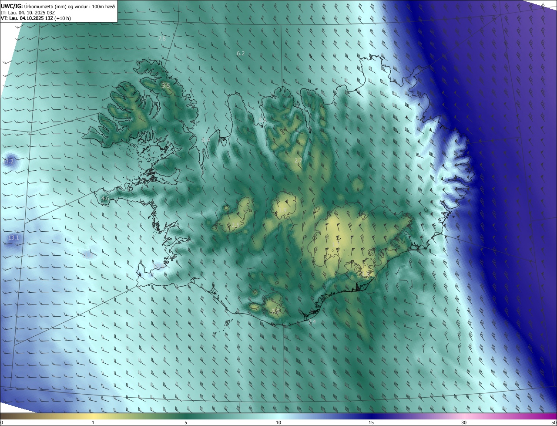Click the color scale tick label 50
This screenshot has height=426, width=557.
[554, 423]
